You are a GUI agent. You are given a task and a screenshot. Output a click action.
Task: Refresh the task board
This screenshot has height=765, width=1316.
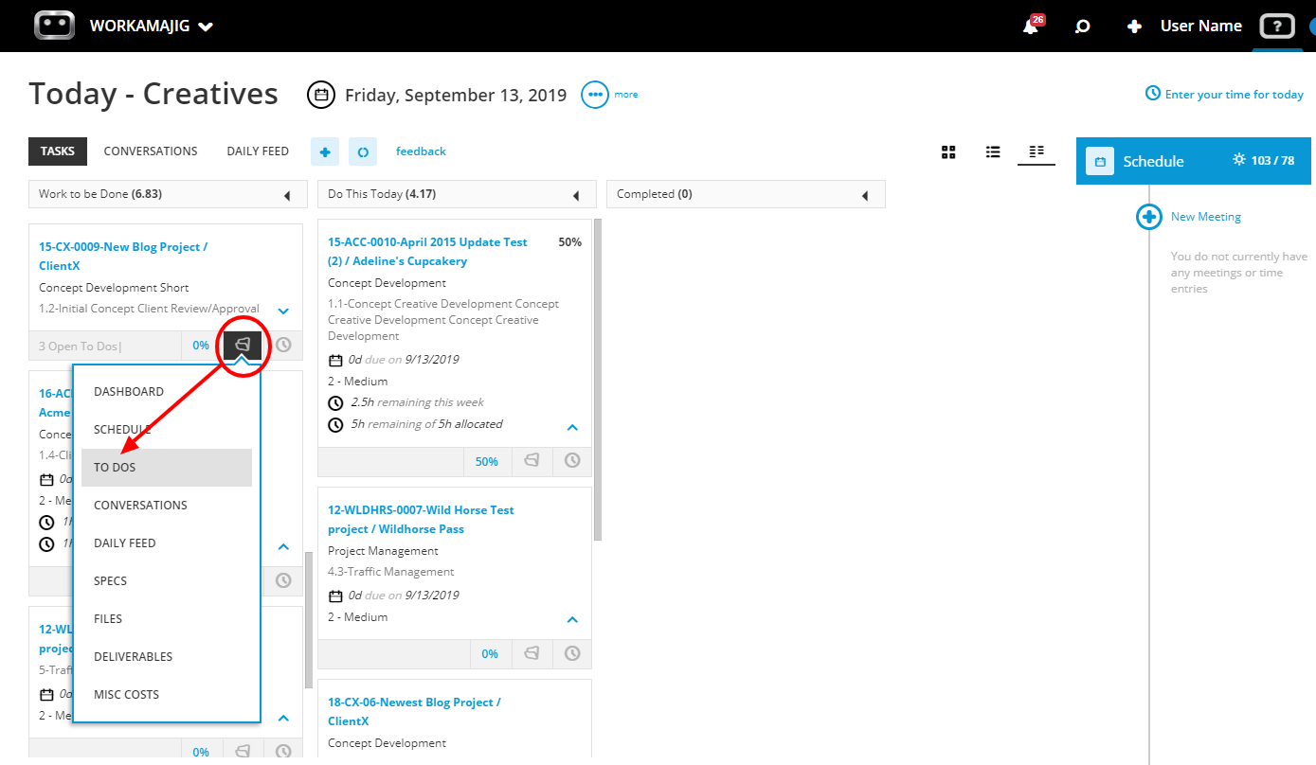pyautogui.click(x=363, y=151)
